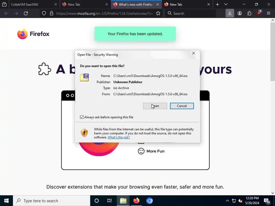Close the last New Tab
This screenshot has height=206, width=275.
tap(208, 4)
